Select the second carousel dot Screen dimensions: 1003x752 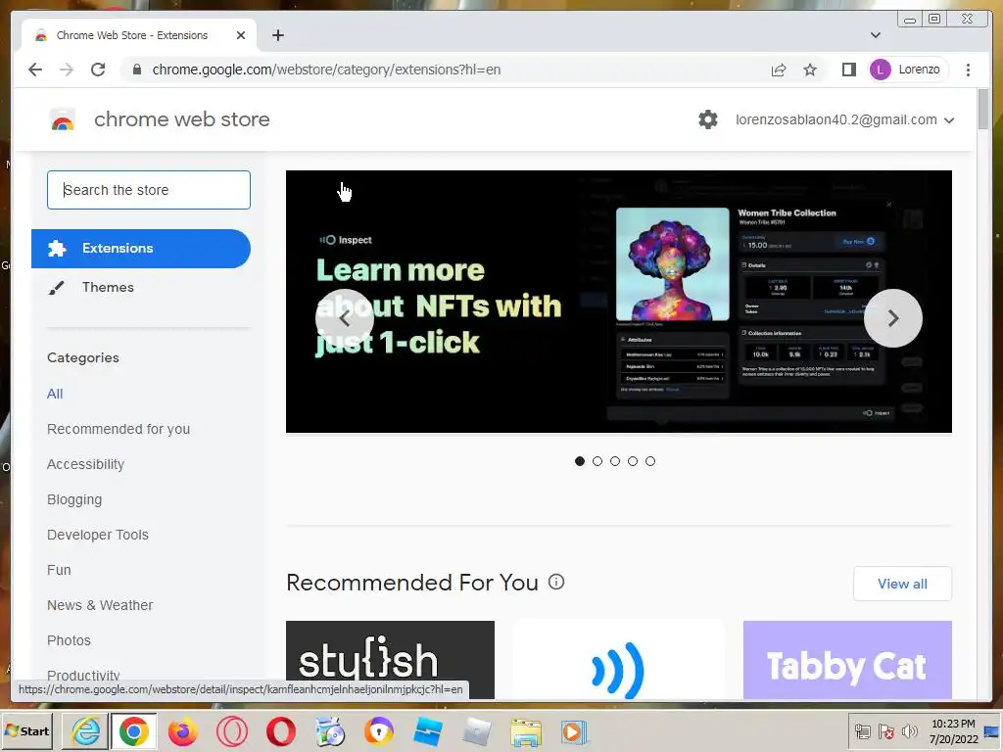point(597,461)
